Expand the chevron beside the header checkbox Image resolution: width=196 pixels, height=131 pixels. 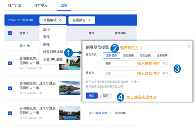point(15,33)
